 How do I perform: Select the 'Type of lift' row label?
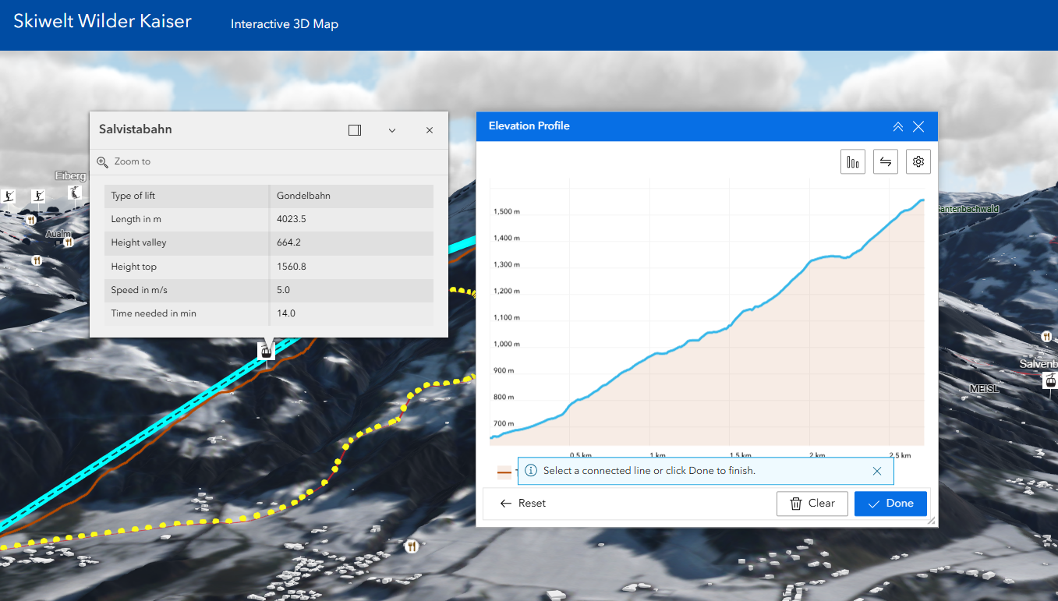tap(133, 196)
